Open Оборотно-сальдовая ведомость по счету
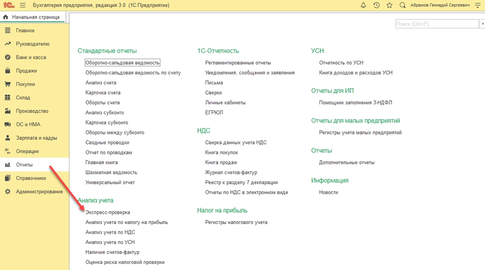The width and height of the screenshot is (485, 270). [x=133, y=73]
